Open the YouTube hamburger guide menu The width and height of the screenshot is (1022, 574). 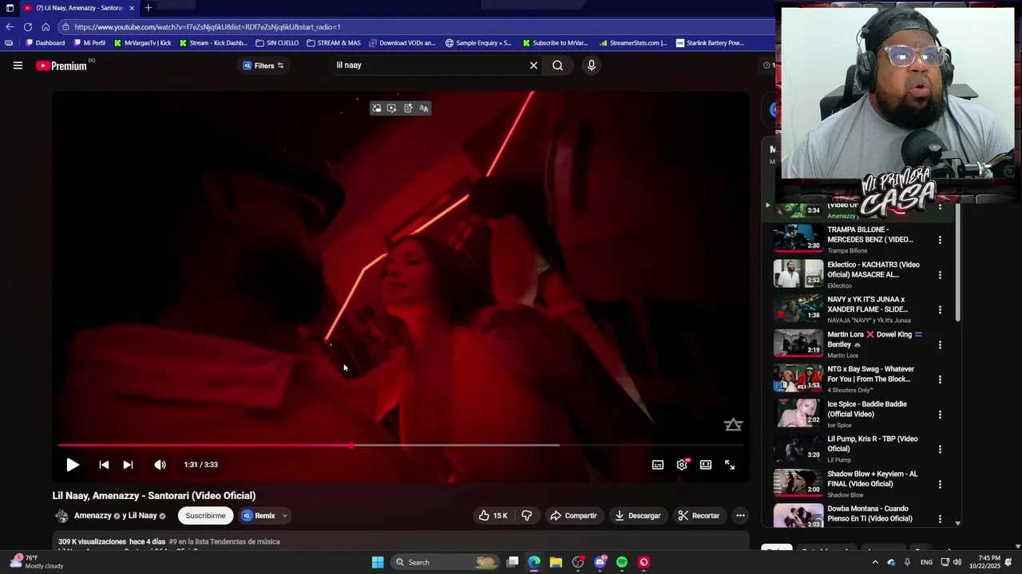coord(18,65)
